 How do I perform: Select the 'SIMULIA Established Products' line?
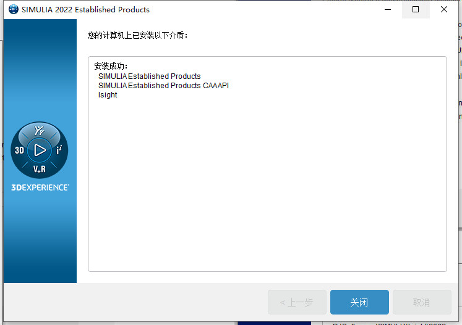150,76
